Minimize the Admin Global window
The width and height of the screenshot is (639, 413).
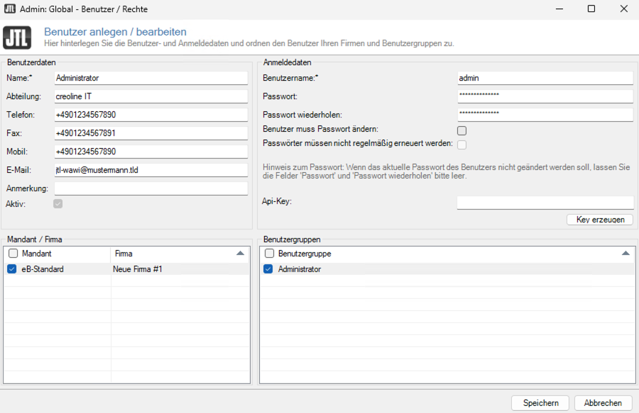point(559,9)
